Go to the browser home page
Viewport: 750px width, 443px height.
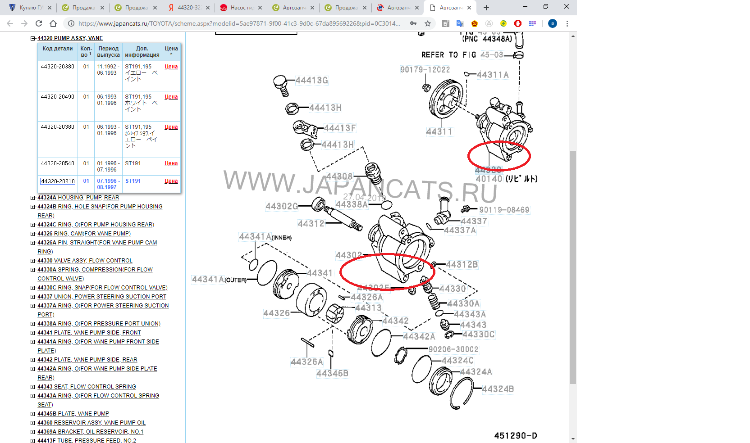53,23
